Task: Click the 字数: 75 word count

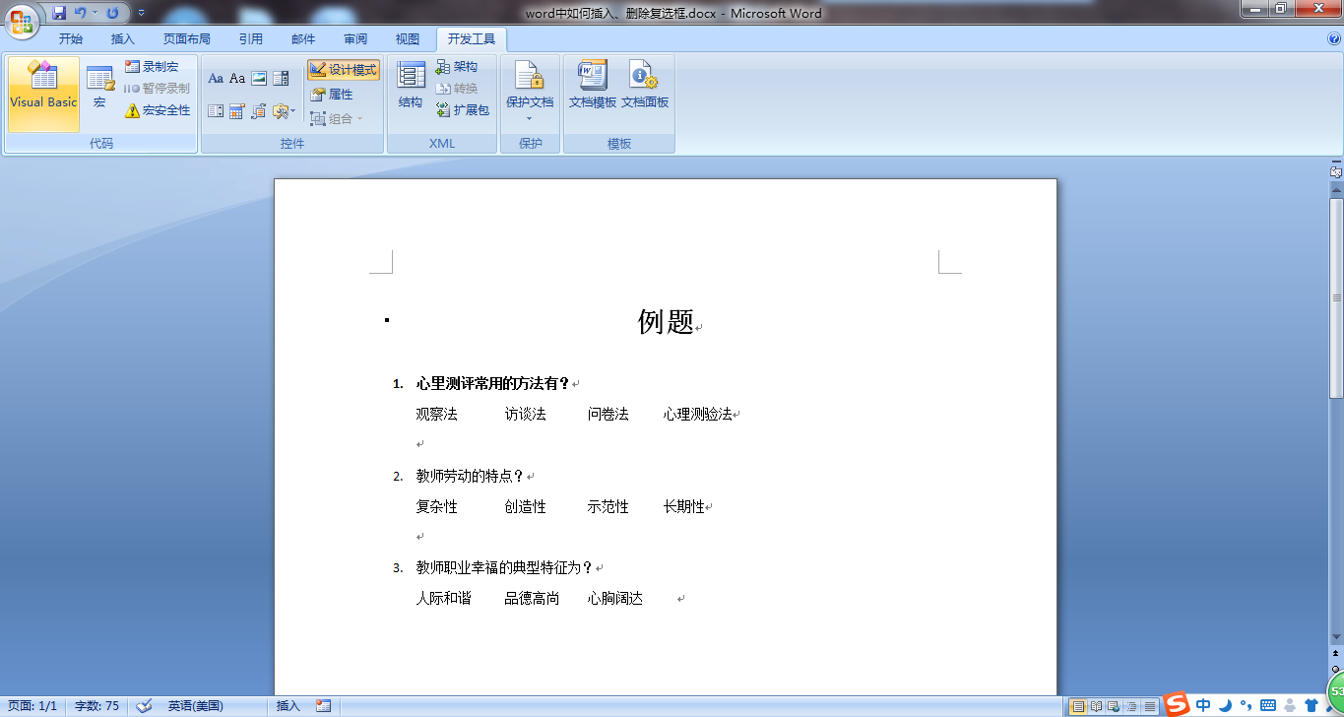Action: (97, 706)
